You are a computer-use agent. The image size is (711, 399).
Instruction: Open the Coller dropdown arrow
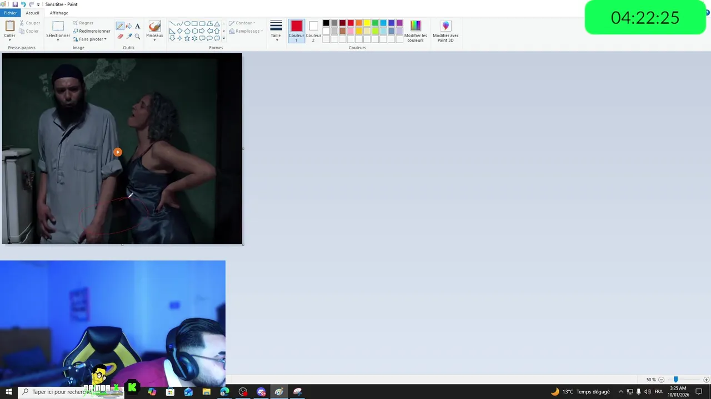click(x=9, y=40)
